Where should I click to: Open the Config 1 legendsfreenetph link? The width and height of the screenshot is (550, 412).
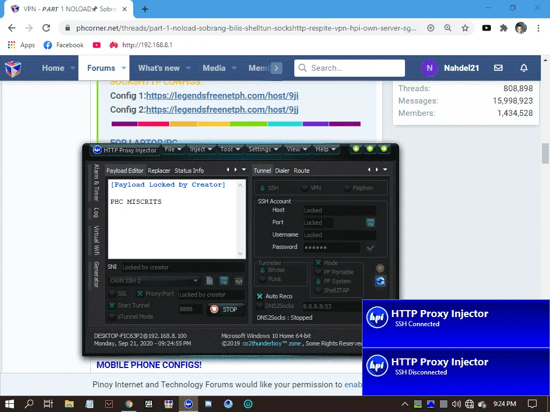(x=222, y=95)
